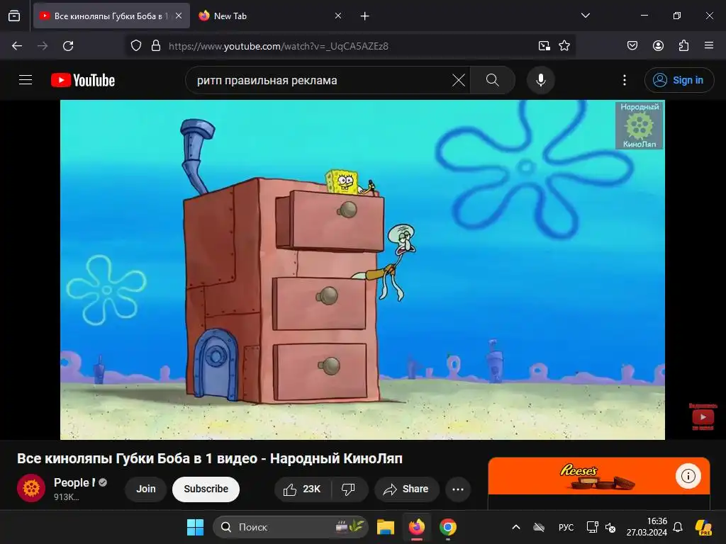
Task: Switch to Firefox in the taskbar
Action: click(417, 527)
